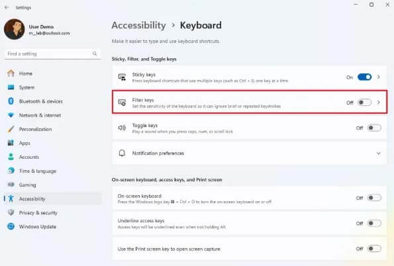Turn off the Sticky keys toggle

364,77
